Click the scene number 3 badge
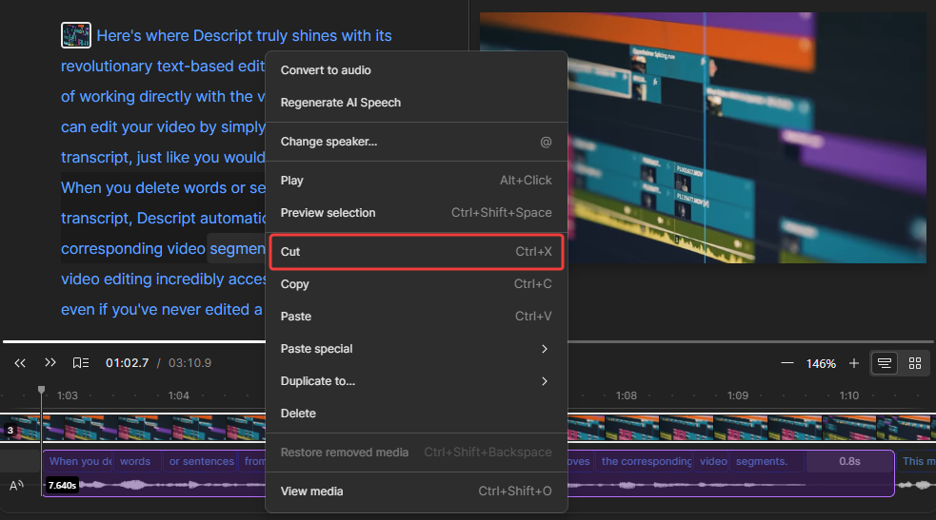This screenshot has height=520, width=936. [10, 430]
